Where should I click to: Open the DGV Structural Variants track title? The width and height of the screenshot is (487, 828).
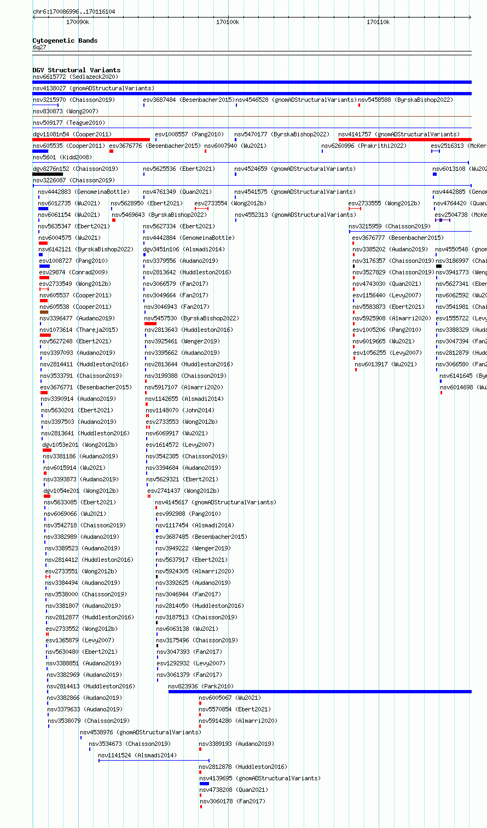coord(77,70)
